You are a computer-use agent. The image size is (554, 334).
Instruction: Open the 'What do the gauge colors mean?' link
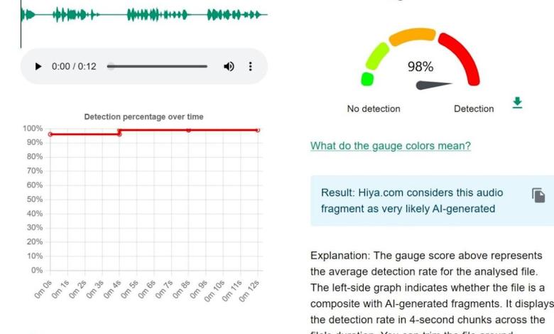(390, 146)
